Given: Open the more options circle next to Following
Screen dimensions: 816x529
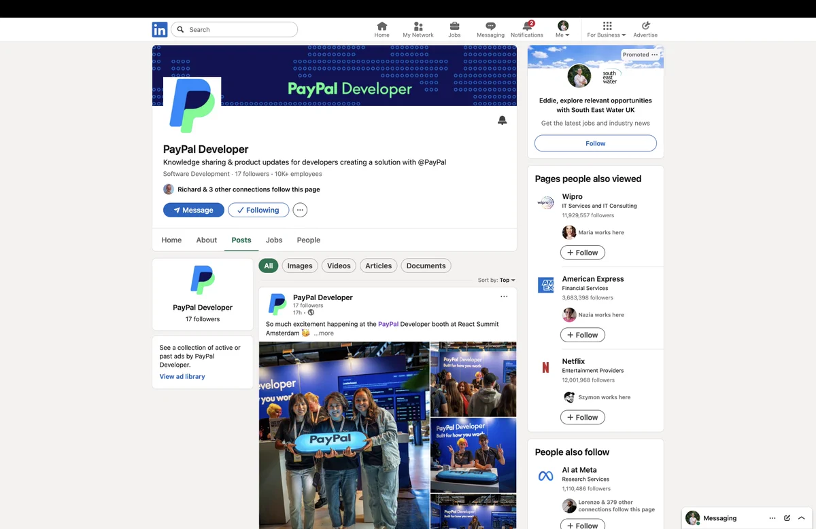Looking at the screenshot, I should point(300,210).
